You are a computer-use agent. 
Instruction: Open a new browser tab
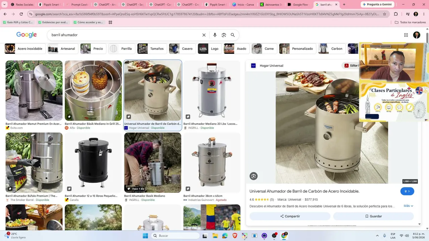point(344,5)
